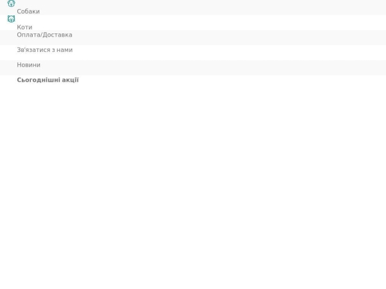This screenshot has height=289, width=386.
Task: Open the Собаки category
Action: click(28, 12)
